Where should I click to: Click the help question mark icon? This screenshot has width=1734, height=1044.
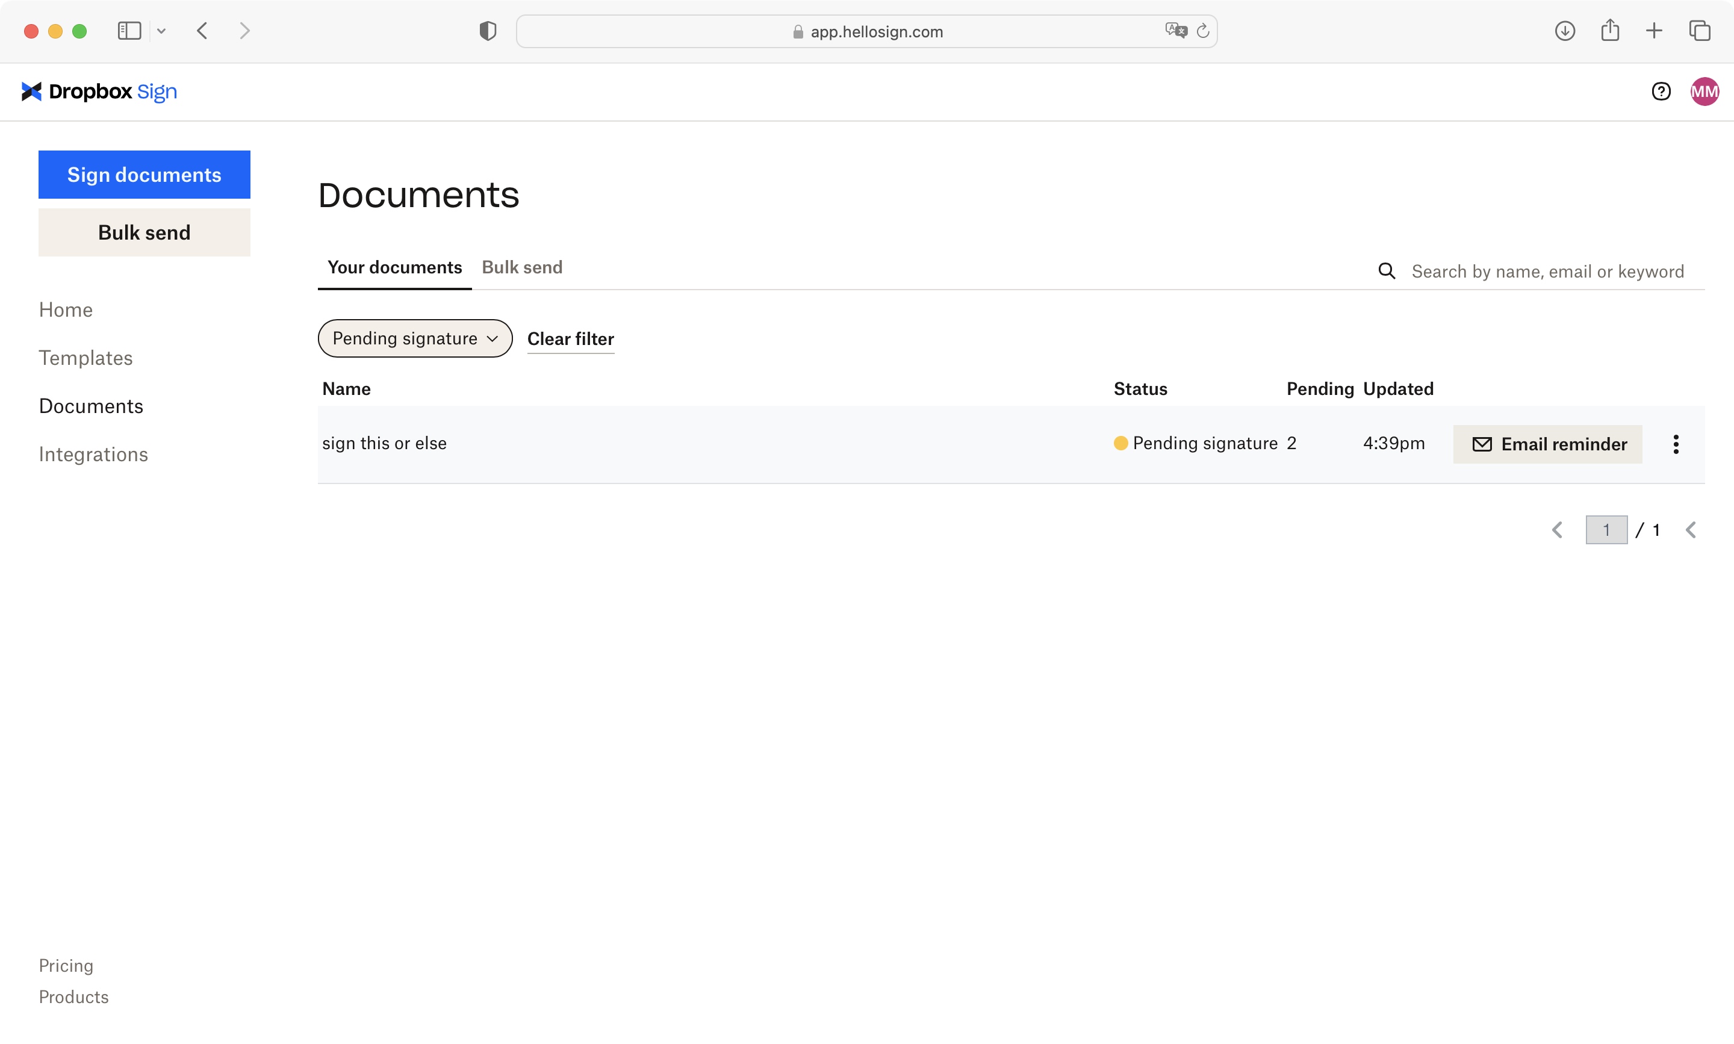coord(1662,90)
